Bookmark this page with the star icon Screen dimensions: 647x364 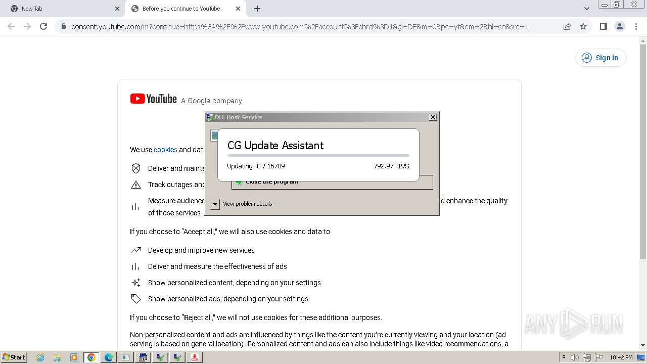click(x=583, y=26)
